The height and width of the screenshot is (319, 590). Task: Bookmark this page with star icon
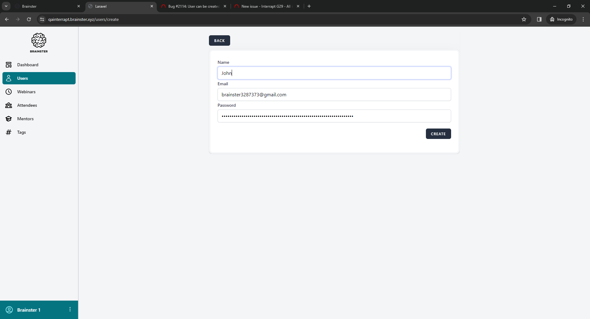coord(524,19)
